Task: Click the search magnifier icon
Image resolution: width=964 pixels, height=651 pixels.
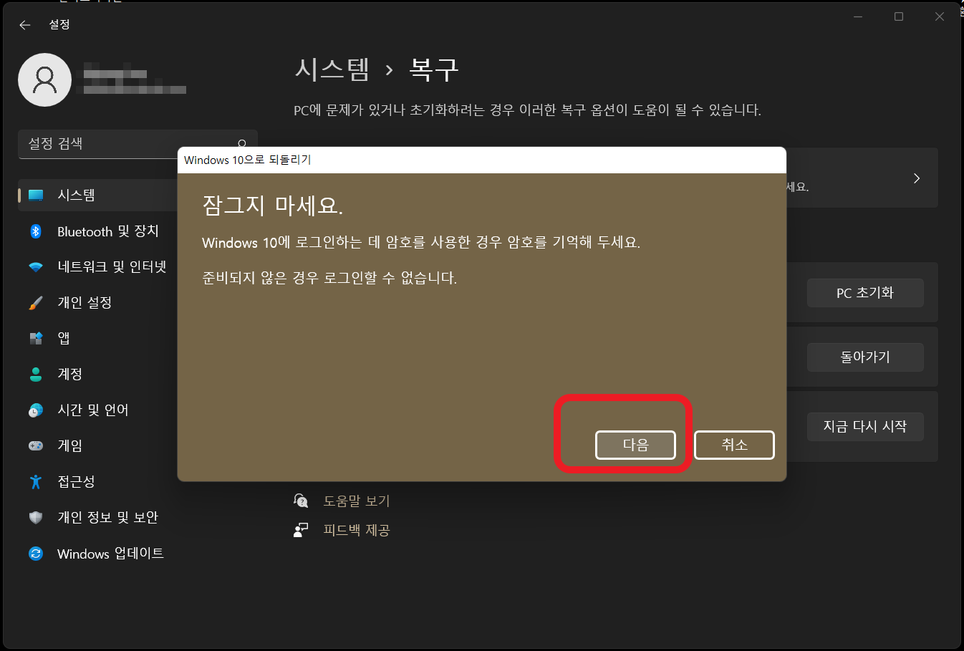Action: 242,144
